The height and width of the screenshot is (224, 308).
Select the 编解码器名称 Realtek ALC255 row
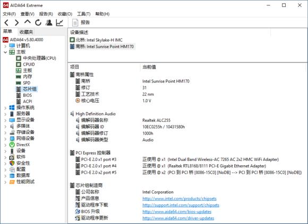click(x=123, y=120)
